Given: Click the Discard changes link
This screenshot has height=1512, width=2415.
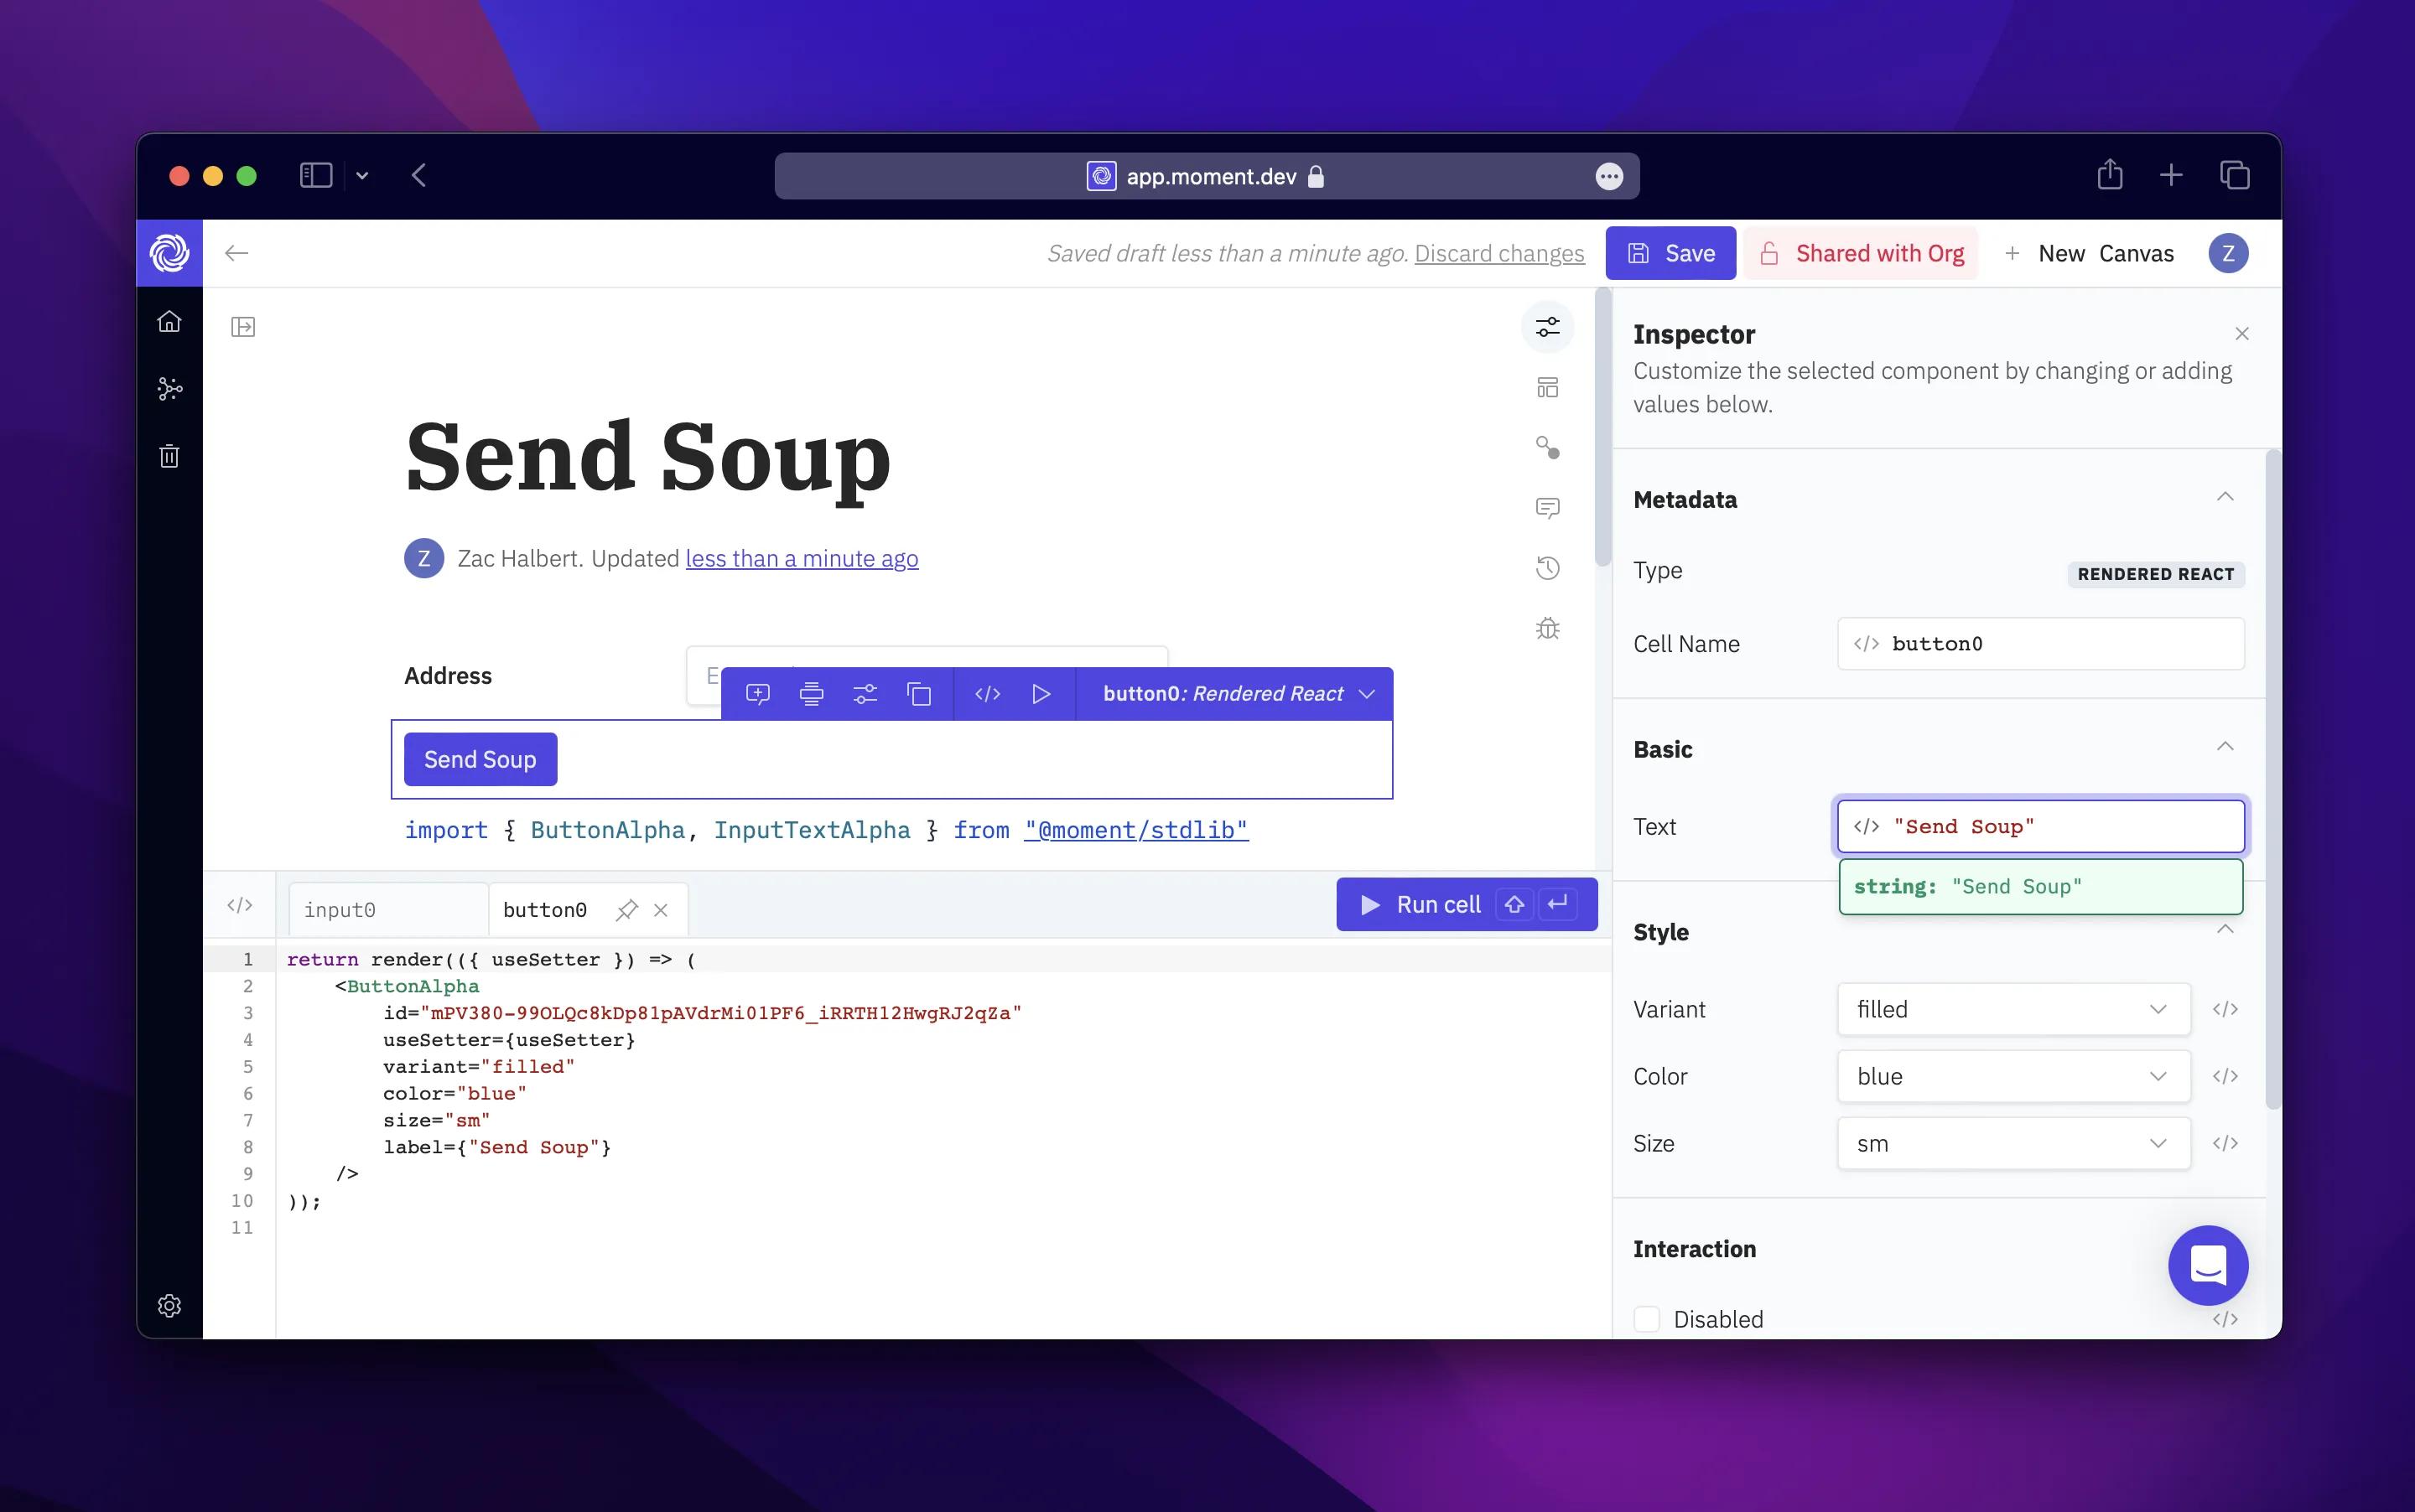Looking at the screenshot, I should pos(1498,252).
